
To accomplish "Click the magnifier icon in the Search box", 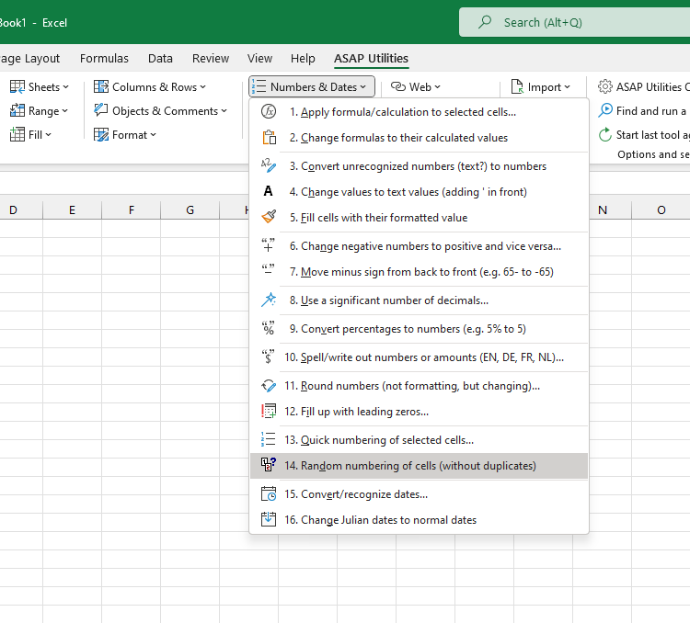I will pos(485,21).
